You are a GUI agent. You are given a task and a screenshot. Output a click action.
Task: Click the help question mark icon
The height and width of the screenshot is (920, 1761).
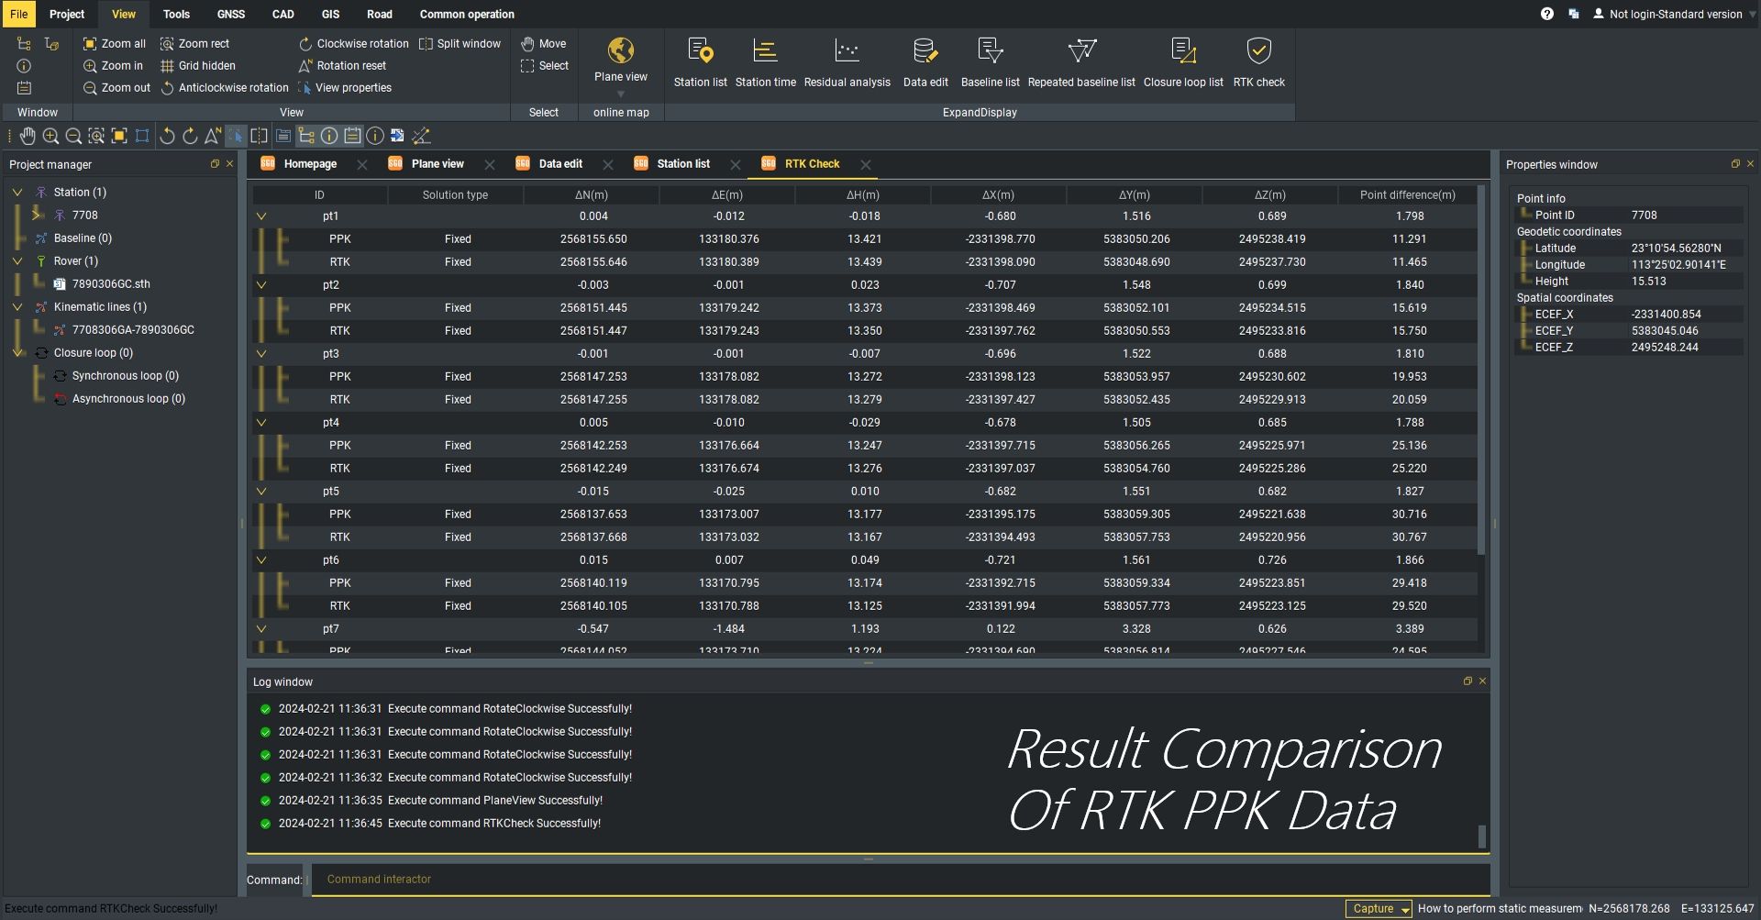coord(1547,14)
